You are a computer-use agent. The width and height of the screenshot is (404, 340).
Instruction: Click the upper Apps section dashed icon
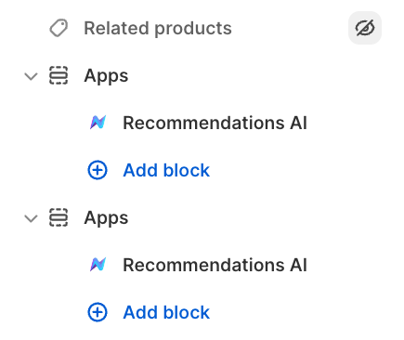[x=59, y=75]
